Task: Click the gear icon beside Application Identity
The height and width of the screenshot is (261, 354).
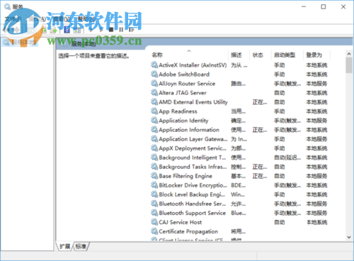Action: [x=154, y=120]
